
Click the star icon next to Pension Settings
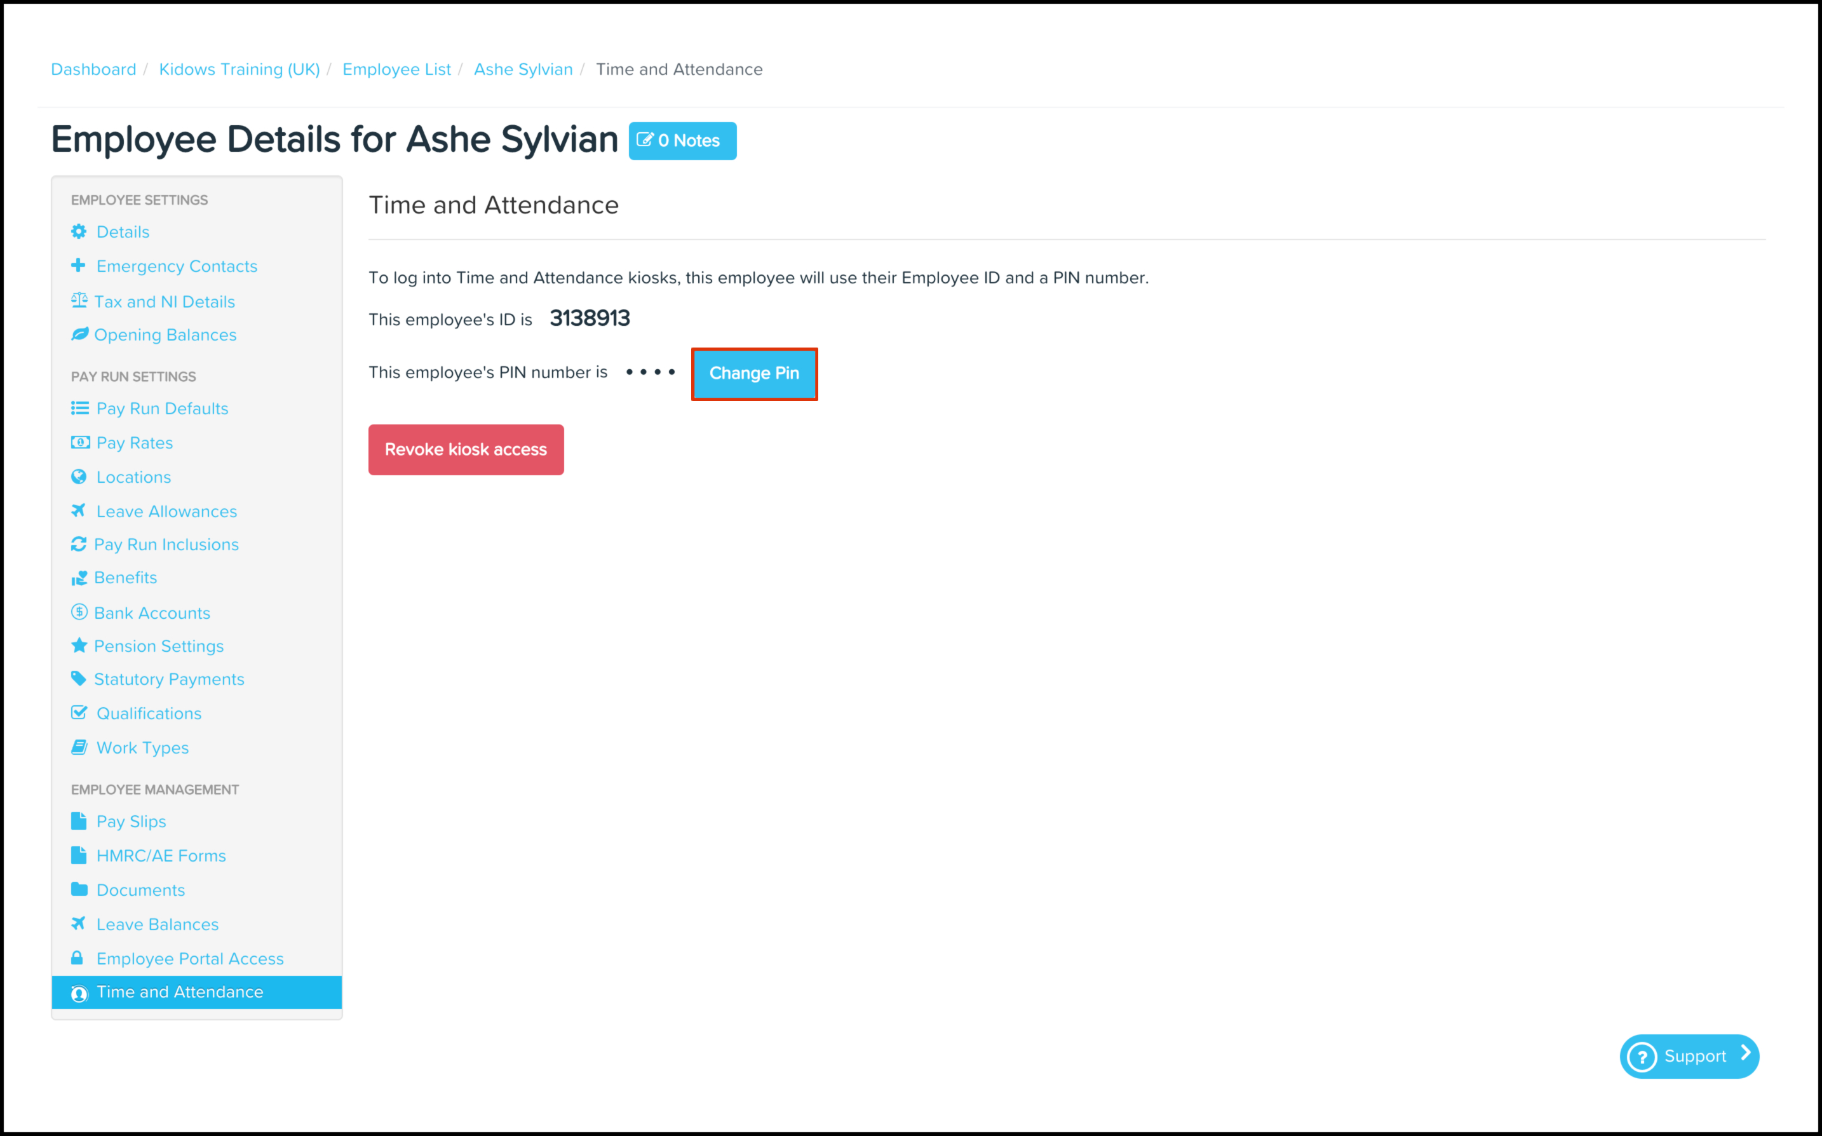pos(79,646)
